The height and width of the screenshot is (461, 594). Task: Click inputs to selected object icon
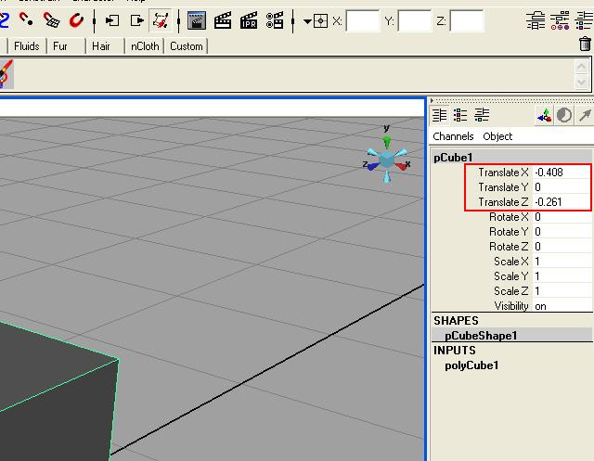coord(111,20)
